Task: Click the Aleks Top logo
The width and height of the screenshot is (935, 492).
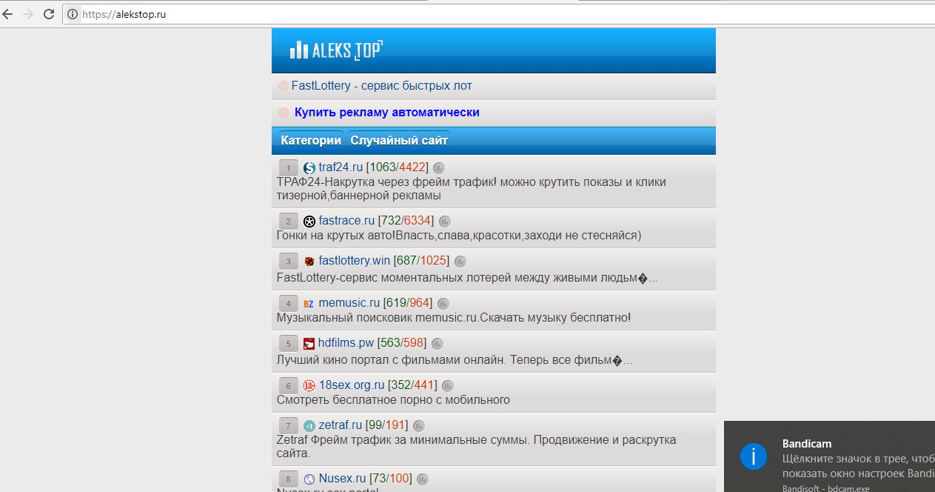Action: (x=336, y=50)
